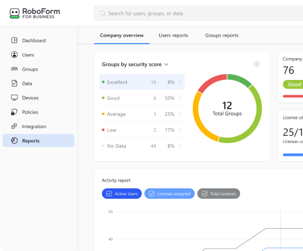
Task: Click the search magnifier icon
Action: click(103, 14)
